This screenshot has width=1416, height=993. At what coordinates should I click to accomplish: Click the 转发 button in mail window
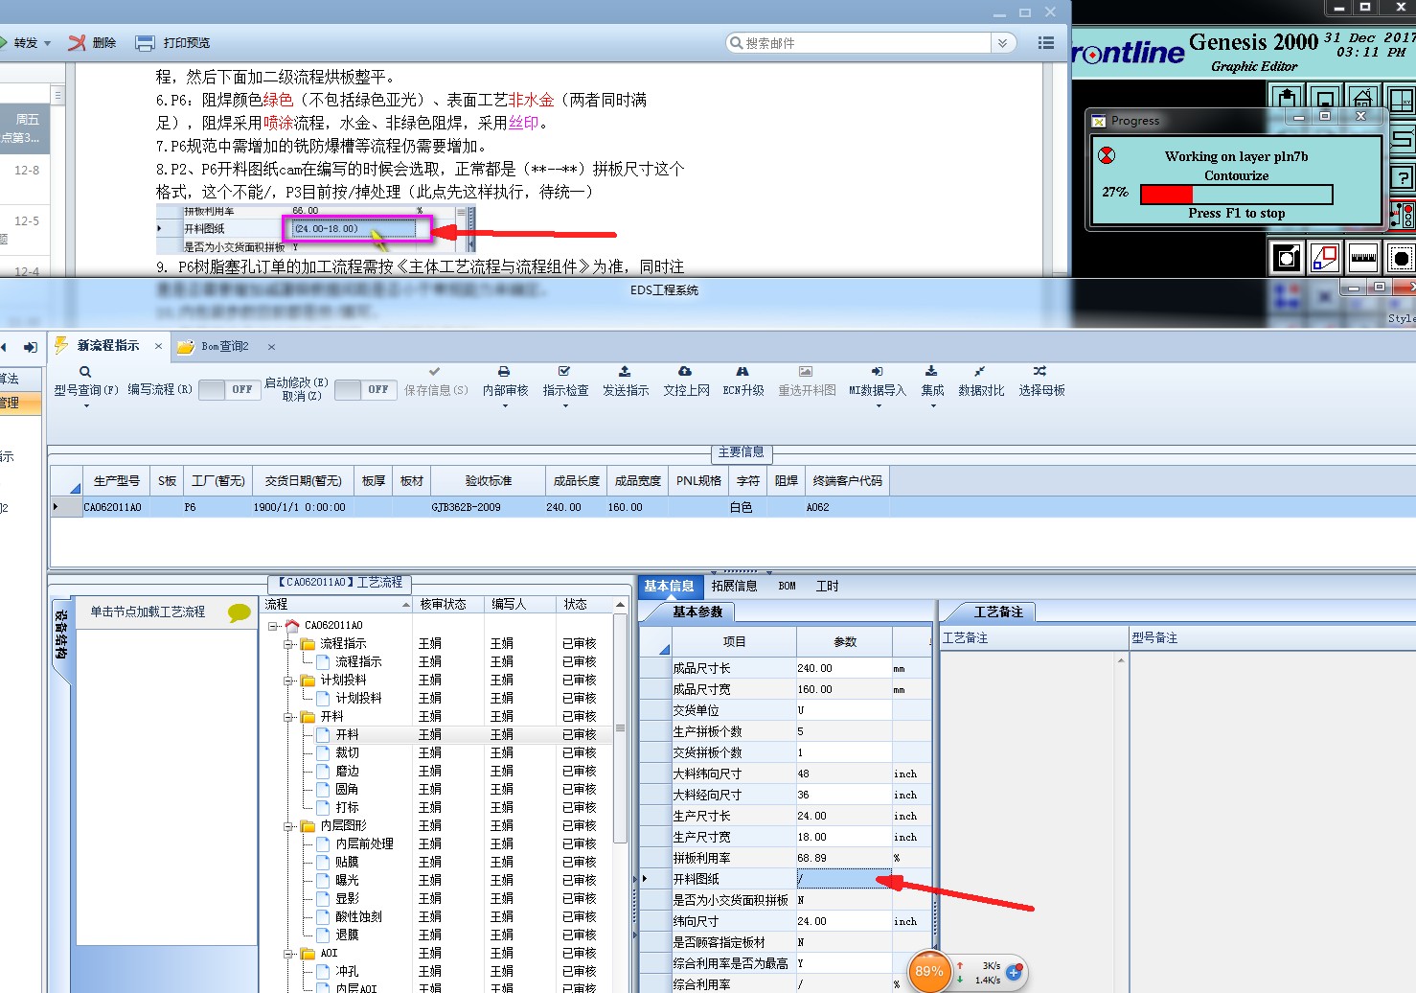click(x=26, y=43)
